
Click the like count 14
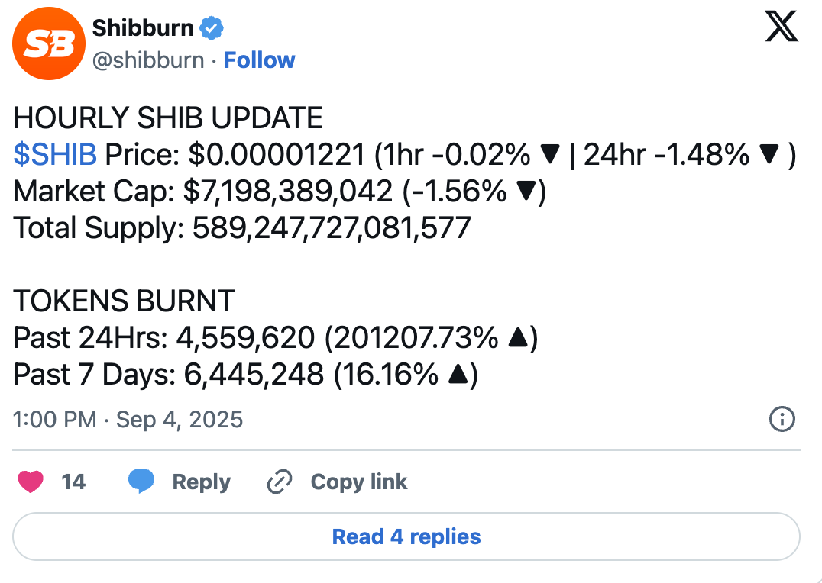pos(73,482)
